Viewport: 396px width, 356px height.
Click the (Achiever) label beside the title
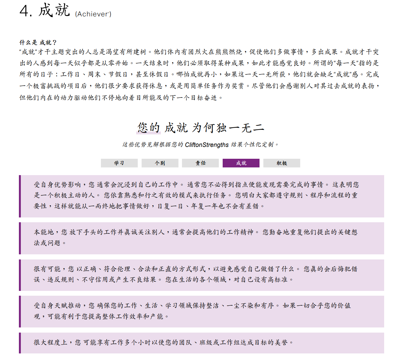point(93,14)
